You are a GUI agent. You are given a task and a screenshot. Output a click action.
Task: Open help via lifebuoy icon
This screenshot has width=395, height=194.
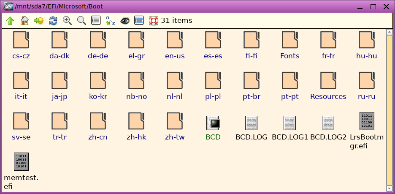pos(154,20)
